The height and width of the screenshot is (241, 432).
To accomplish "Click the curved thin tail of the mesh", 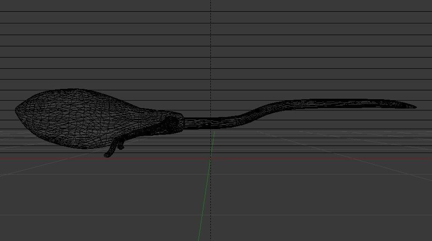I will [301, 113].
